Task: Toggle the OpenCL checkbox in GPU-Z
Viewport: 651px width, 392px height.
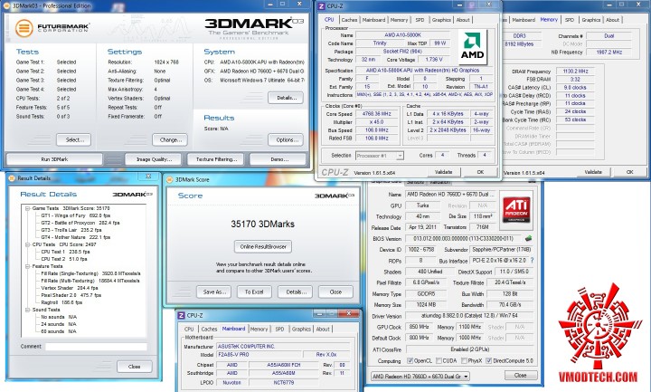Action: tap(410, 361)
